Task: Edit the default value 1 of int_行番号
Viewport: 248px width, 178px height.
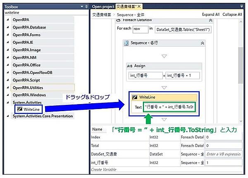Action: (x=224, y=162)
